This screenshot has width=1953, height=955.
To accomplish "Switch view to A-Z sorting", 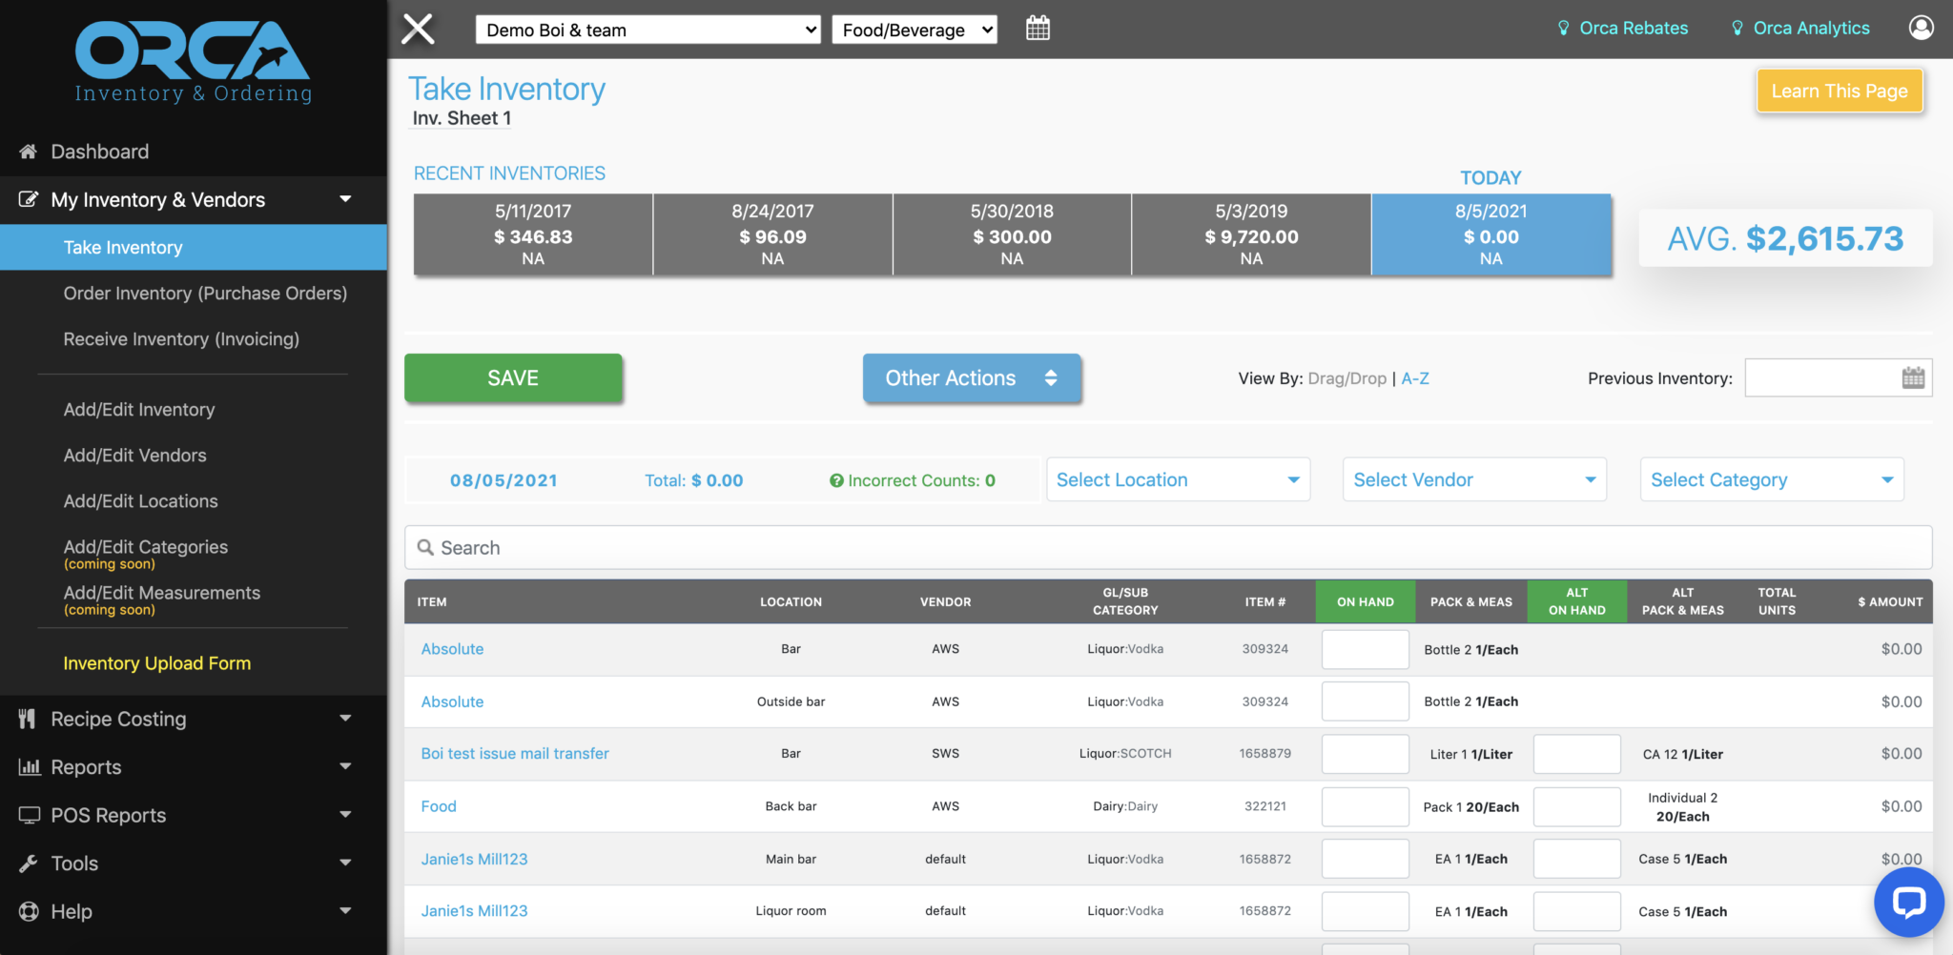I will [x=1415, y=378].
